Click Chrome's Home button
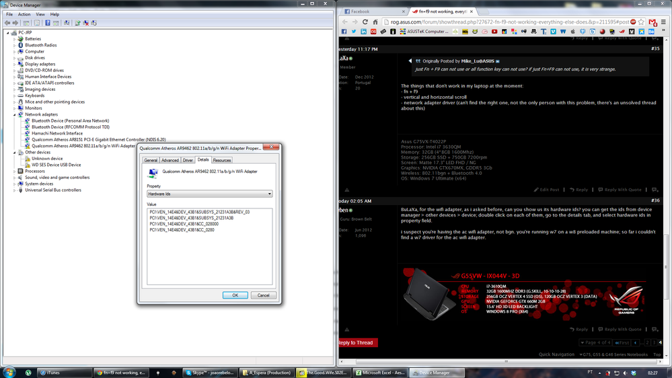The width and height of the screenshot is (672, 378). [375, 22]
